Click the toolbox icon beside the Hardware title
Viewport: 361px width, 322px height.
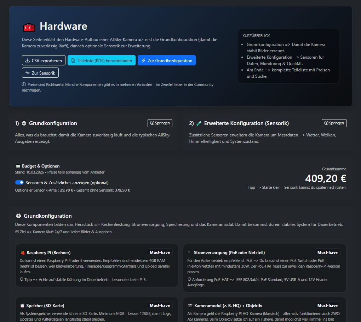[x=28, y=27]
